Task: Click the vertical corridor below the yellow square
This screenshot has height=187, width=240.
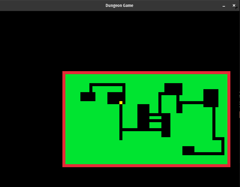Action: [121, 117]
